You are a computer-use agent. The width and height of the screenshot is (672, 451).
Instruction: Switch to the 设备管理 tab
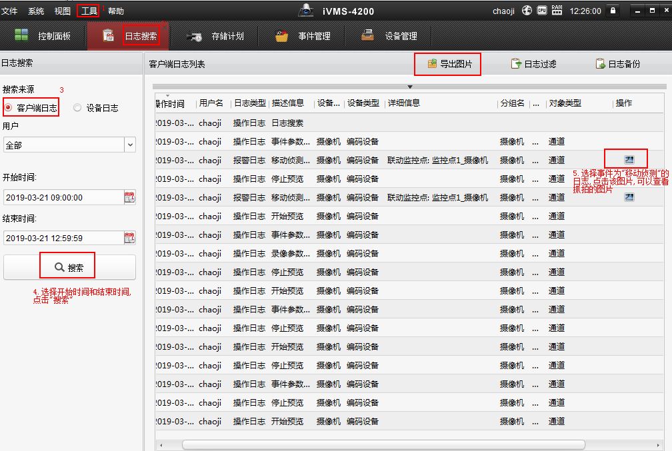388,36
